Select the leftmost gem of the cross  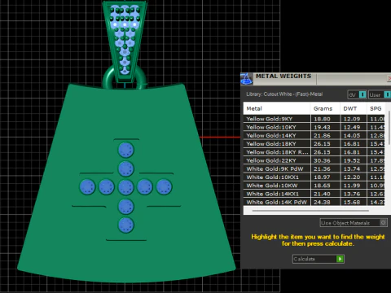coord(87,187)
